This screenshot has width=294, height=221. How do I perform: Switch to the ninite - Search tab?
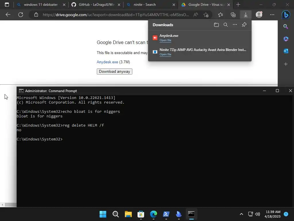151,5
